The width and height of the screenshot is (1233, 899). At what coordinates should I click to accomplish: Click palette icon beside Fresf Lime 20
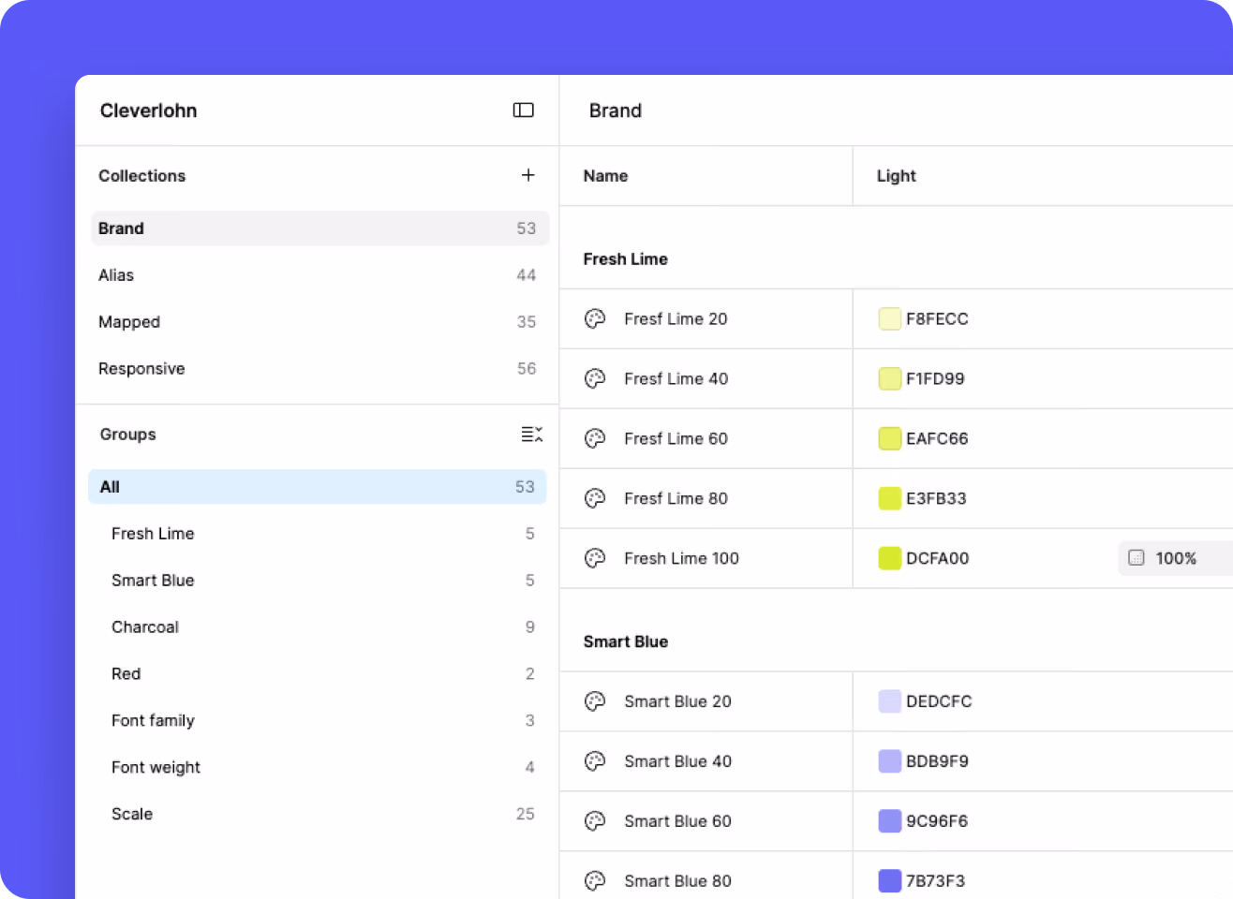pyautogui.click(x=595, y=319)
